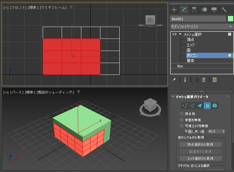Select the ポリゴン sub-object level in stack
This screenshot has width=234, height=172.
coord(210,56)
